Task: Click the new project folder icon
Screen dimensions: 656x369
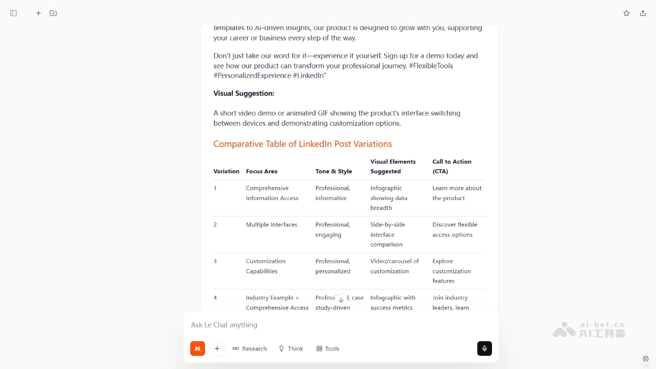Action: (53, 13)
